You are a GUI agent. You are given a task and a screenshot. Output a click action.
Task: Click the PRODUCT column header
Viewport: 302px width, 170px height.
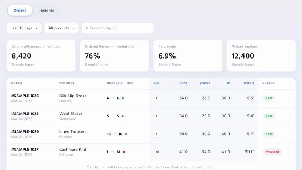(x=67, y=83)
